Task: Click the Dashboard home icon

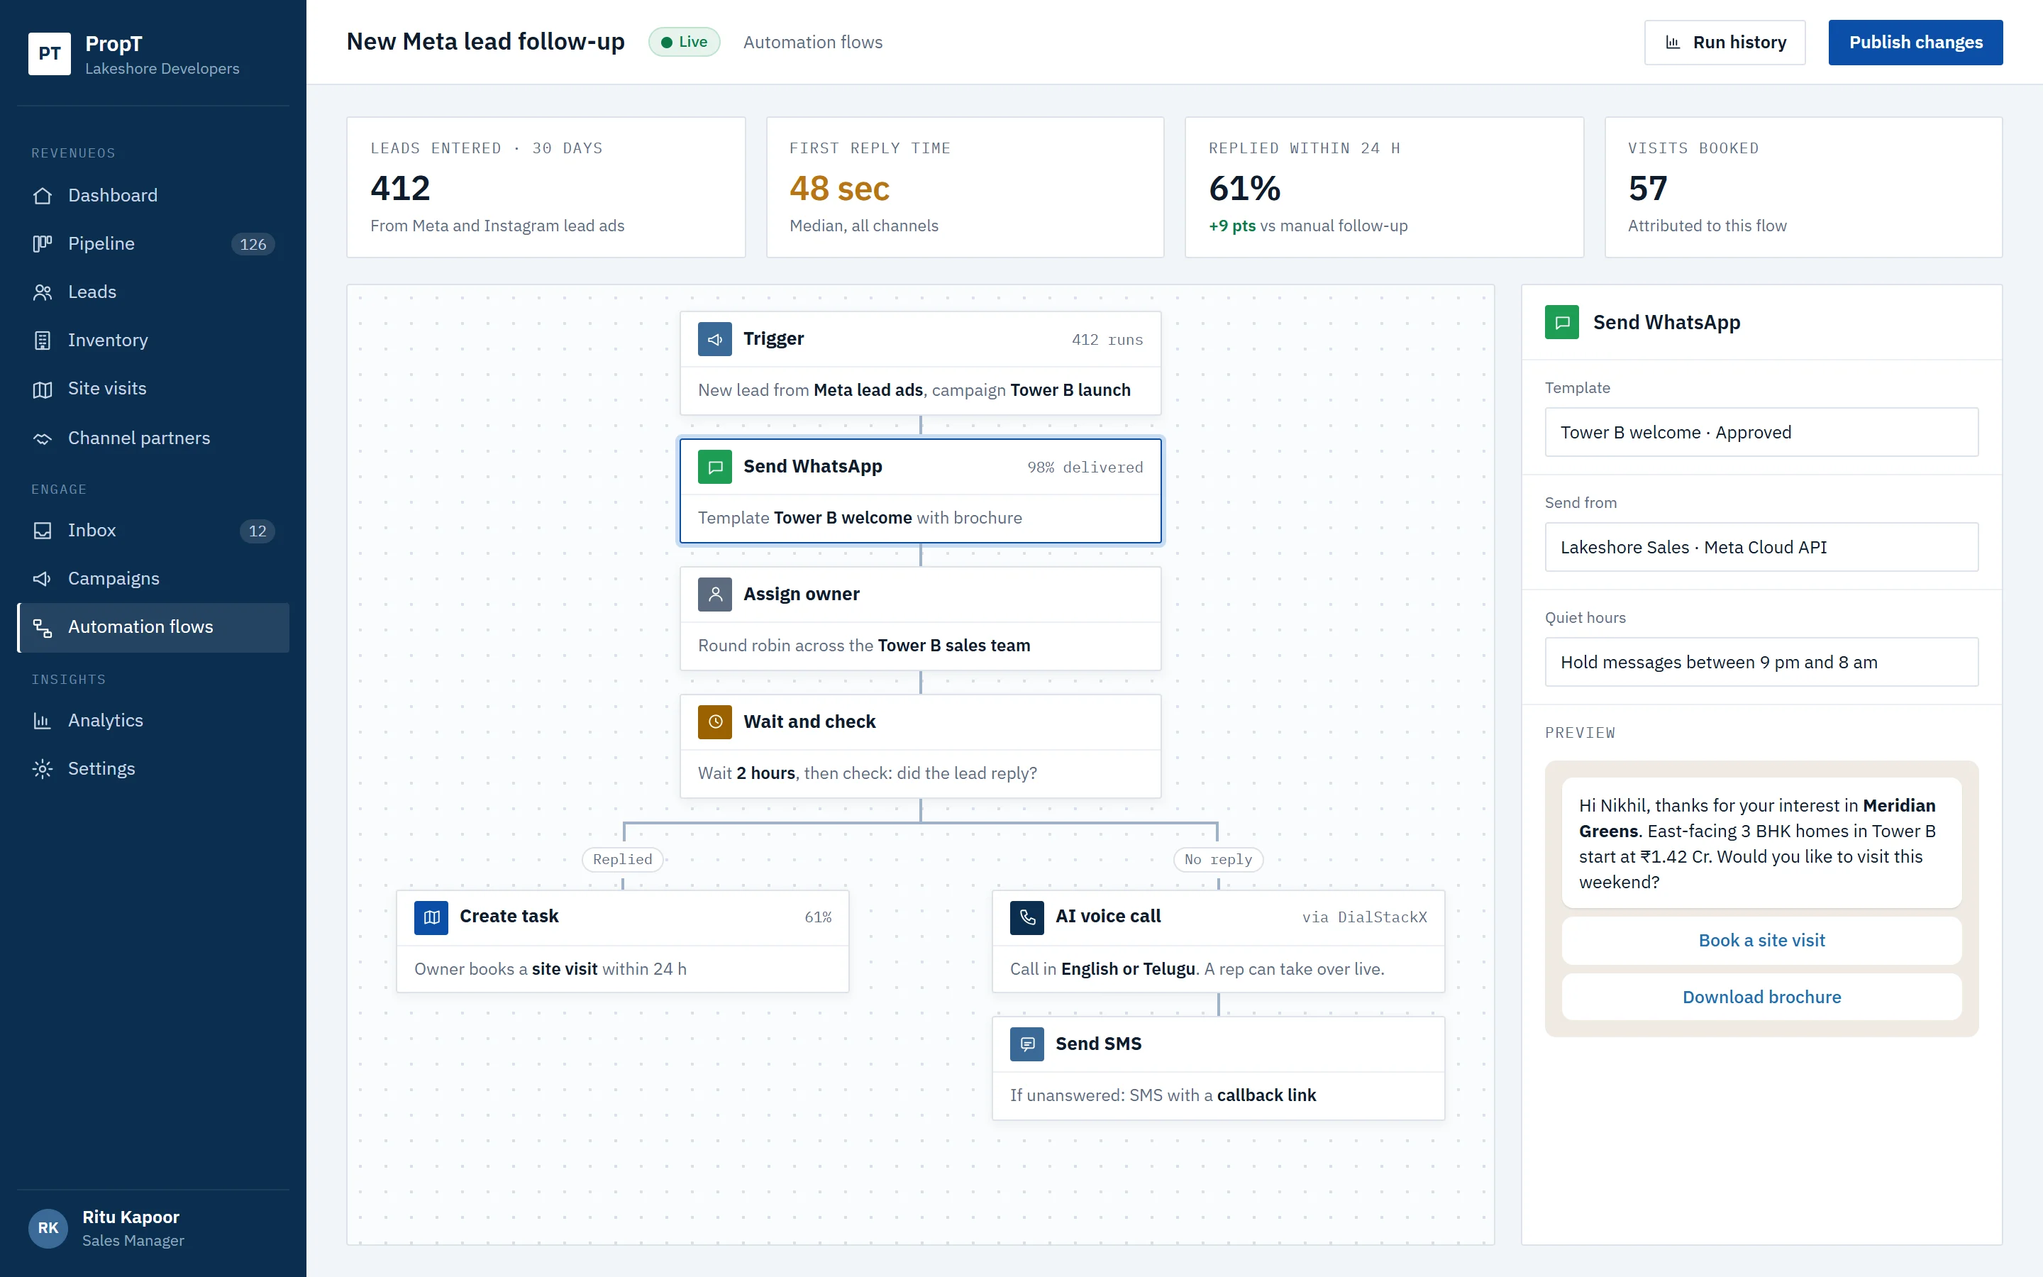Action: 43,195
